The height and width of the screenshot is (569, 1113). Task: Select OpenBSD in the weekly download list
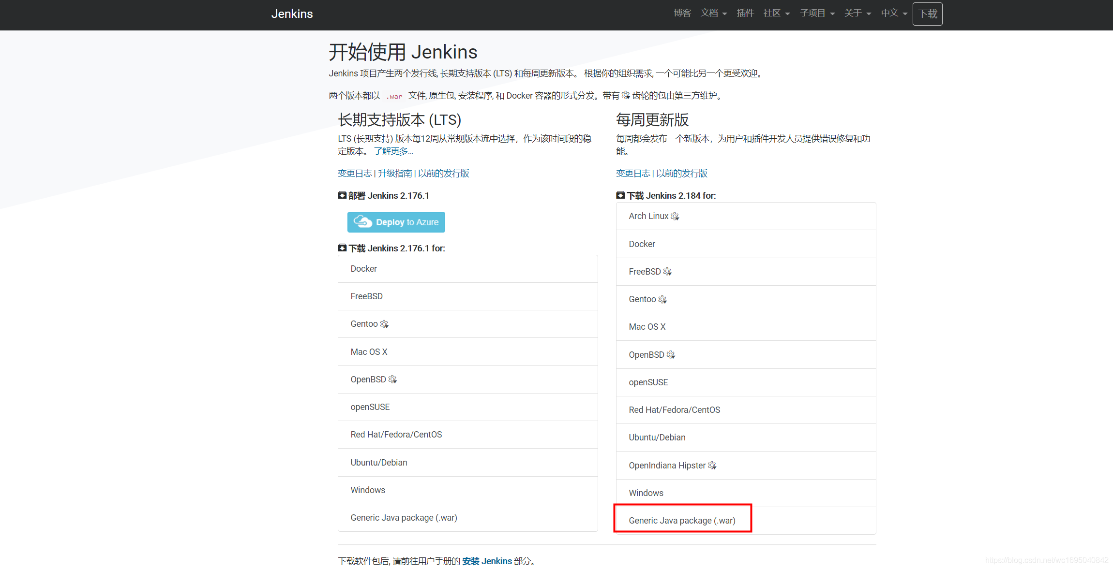pos(746,355)
